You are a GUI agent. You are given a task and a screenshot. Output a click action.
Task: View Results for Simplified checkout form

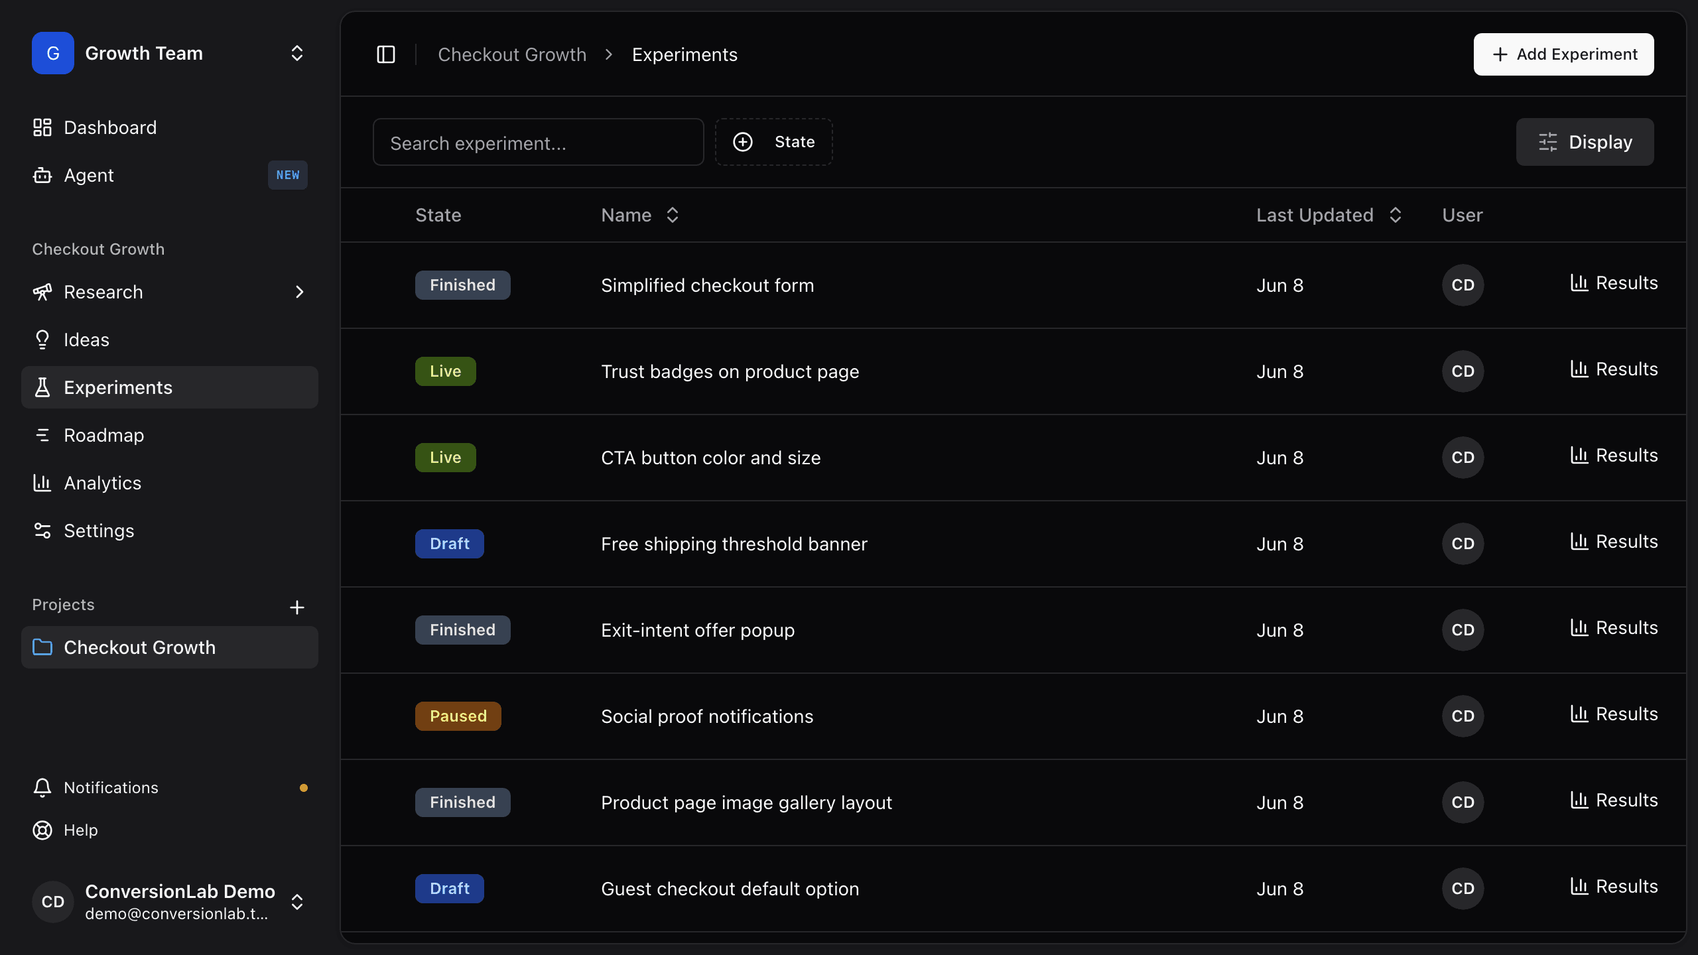(1614, 283)
